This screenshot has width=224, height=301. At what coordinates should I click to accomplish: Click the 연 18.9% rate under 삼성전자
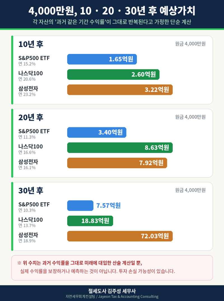(x=27, y=241)
